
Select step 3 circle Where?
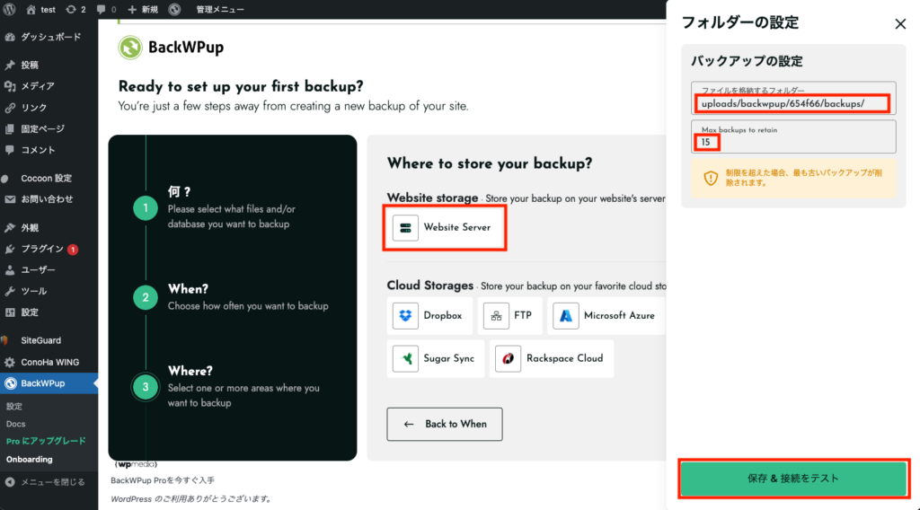[x=146, y=387]
